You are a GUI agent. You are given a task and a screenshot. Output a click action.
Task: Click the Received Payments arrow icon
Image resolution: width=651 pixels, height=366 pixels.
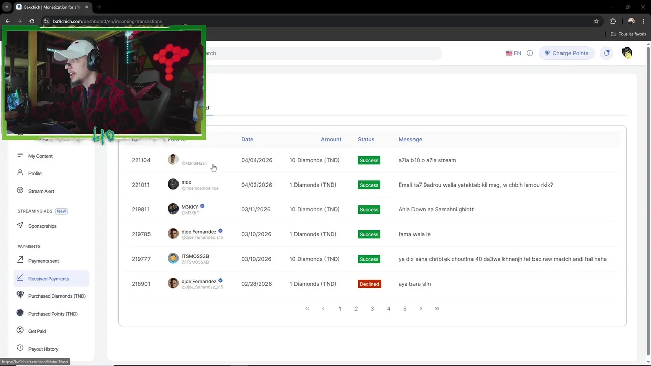point(20,278)
